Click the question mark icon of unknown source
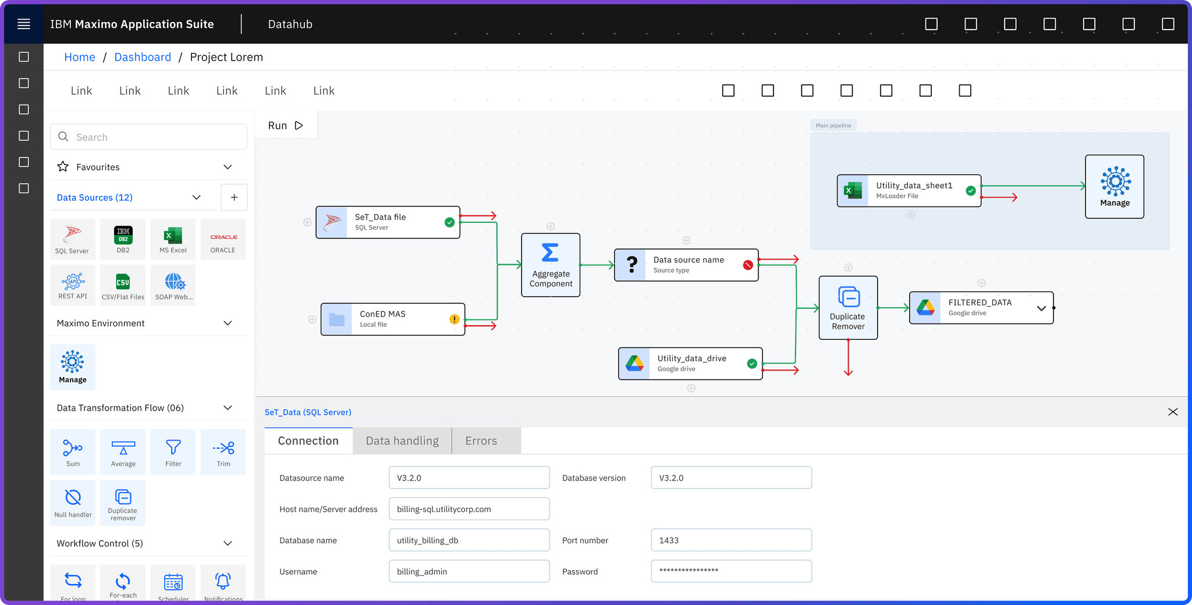This screenshot has height=605, width=1192. pyautogui.click(x=632, y=265)
